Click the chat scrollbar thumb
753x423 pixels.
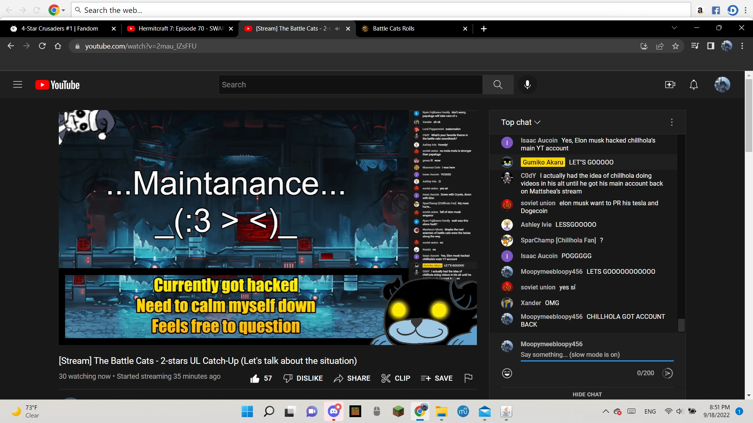[681, 325]
